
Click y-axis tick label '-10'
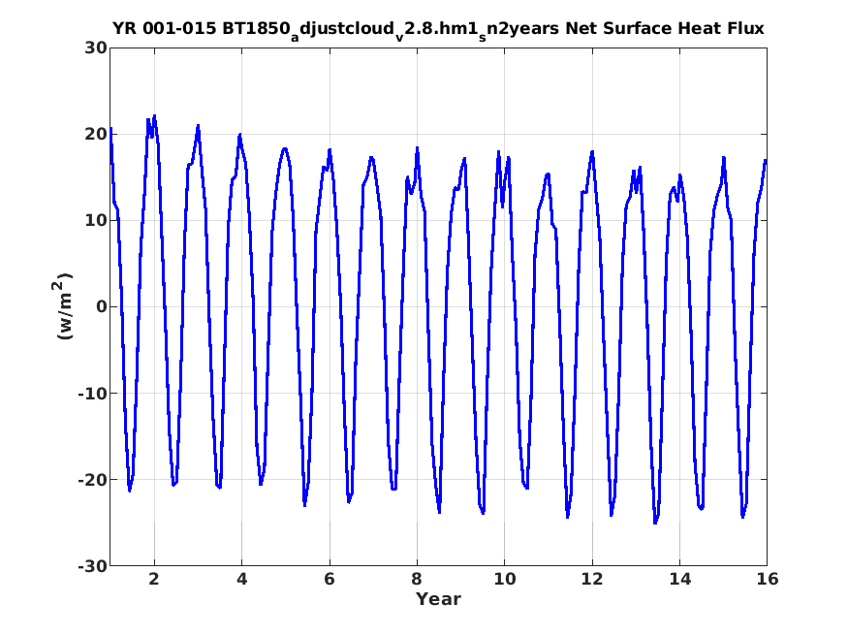click(x=92, y=394)
